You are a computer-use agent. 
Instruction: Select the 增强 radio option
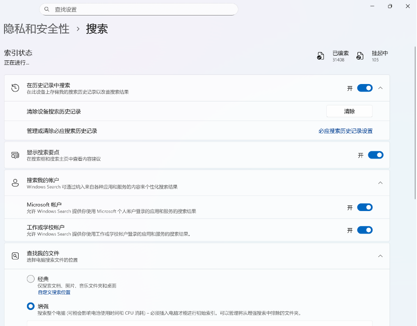[31, 306]
